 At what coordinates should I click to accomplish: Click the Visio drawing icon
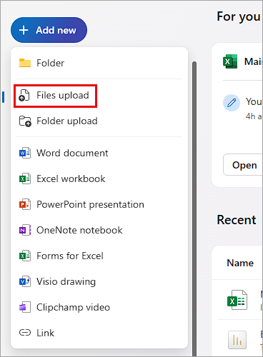point(25,281)
